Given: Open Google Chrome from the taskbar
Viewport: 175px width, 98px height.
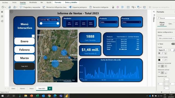Looking at the screenshot, I should [x=49, y=96].
